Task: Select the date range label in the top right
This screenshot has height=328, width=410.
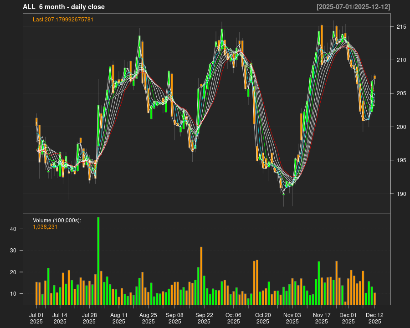Action: click(x=353, y=7)
